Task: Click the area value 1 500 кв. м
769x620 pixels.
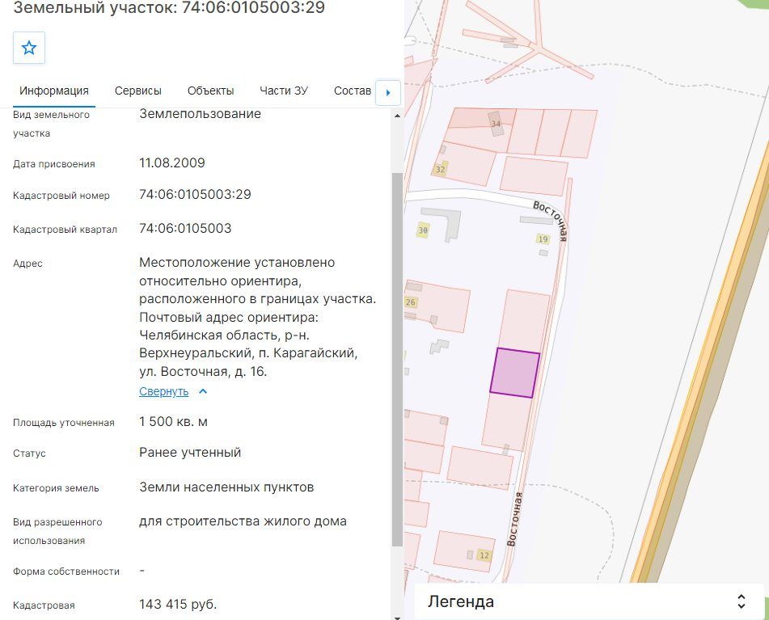Action: (x=174, y=421)
